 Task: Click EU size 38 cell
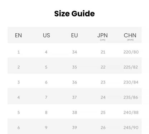point(74,113)
